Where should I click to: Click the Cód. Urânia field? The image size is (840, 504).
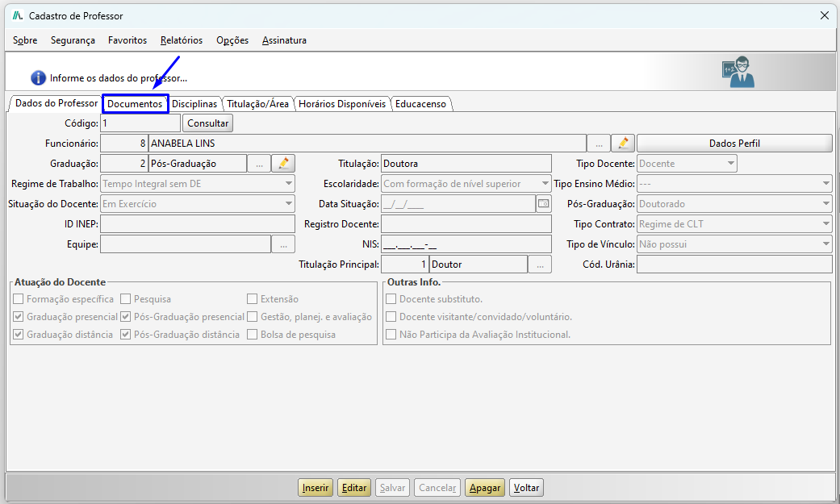(x=734, y=264)
